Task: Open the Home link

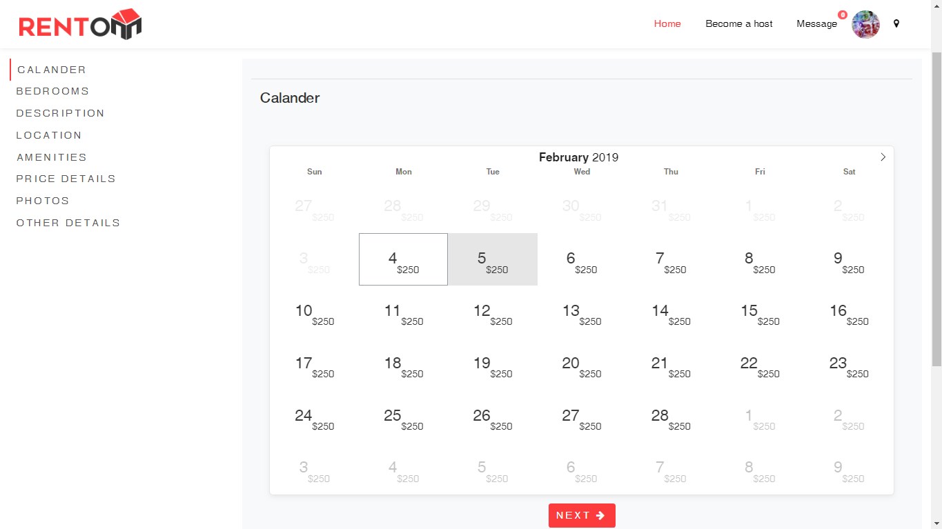Action: [x=667, y=23]
